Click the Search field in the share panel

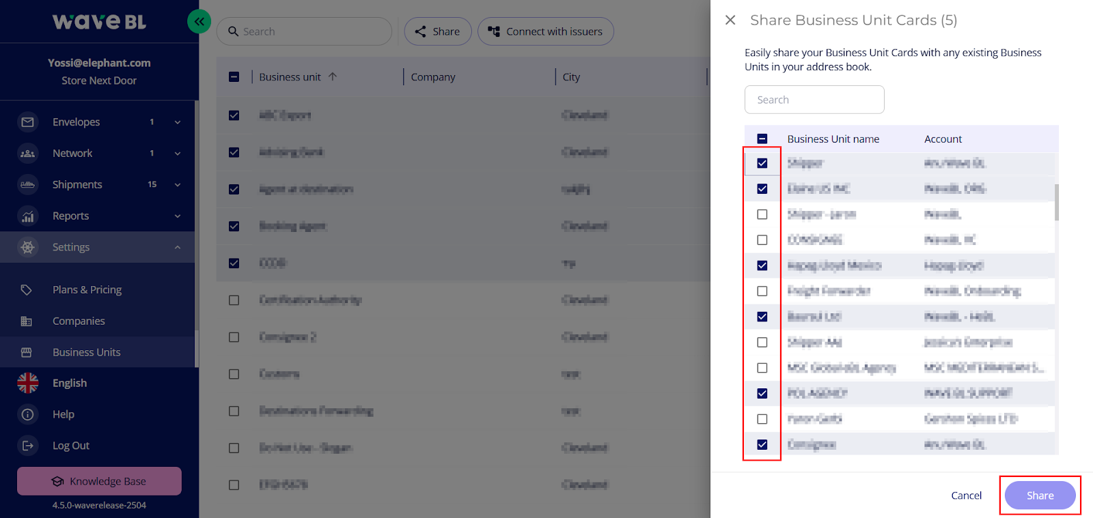point(814,100)
